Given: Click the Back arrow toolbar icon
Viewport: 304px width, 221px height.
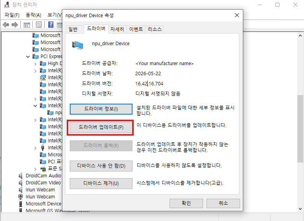Looking at the screenshot, I should coord(6,25).
